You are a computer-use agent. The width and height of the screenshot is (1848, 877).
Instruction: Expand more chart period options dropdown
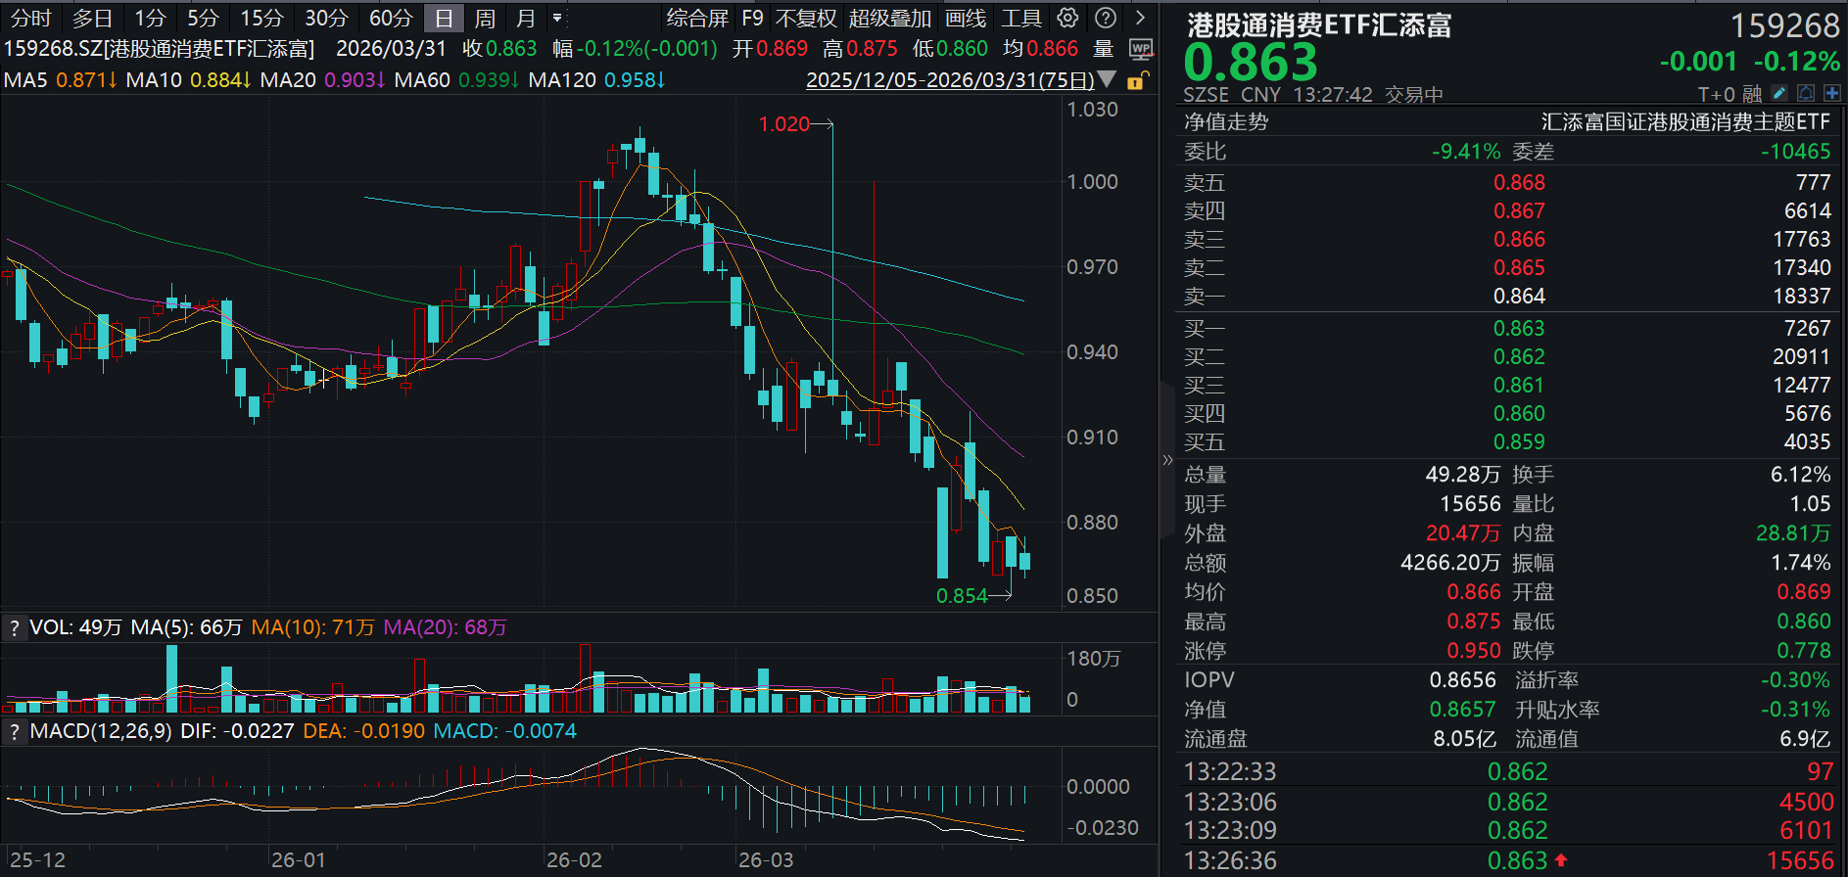click(557, 18)
